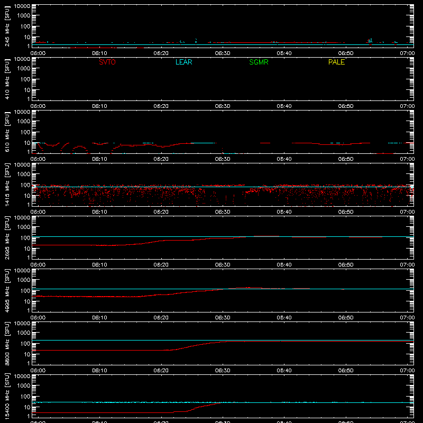The width and height of the screenshot is (423, 423).
Task: Select the 2695 MHz [SFU] axis title
Action: (7, 237)
